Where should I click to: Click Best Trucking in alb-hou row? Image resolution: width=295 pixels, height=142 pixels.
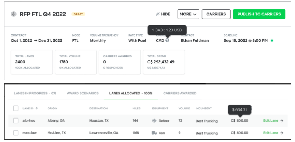coord(207,121)
